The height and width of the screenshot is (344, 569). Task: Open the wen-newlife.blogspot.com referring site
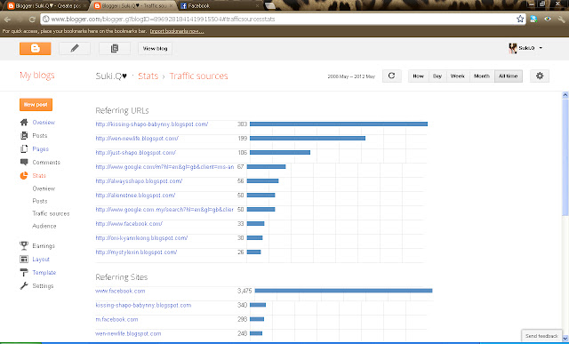click(x=128, y=333)
